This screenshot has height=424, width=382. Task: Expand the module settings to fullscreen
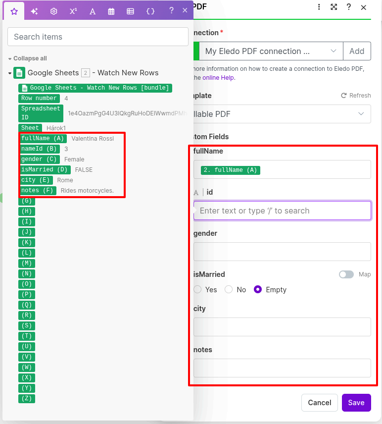coord(334,7)
